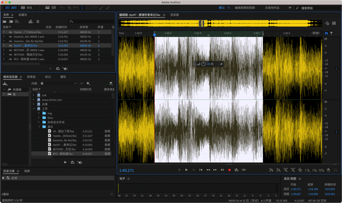Image resolution: width=342 pixels, height=203 pixels.
Task: Move playhead to next with transport skip-forward button
Action: click(222, 170)
